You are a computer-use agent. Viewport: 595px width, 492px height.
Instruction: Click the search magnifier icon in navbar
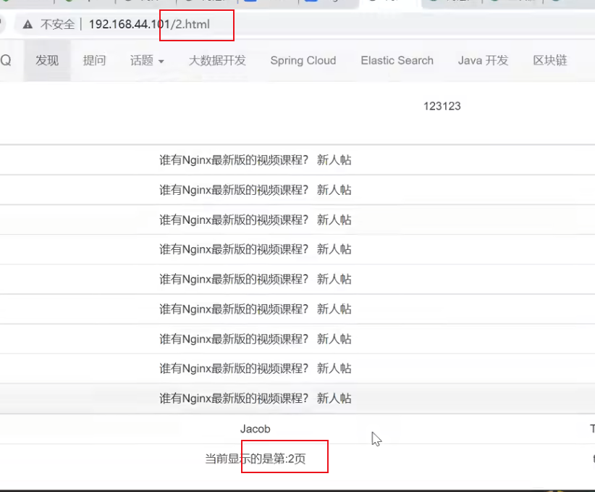pos(6,60)
